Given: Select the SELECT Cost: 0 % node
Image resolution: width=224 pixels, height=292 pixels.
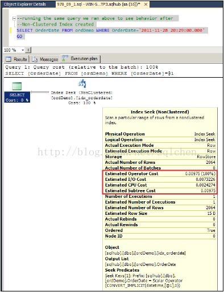Looking at the screenshot, I should click(17, 98).
